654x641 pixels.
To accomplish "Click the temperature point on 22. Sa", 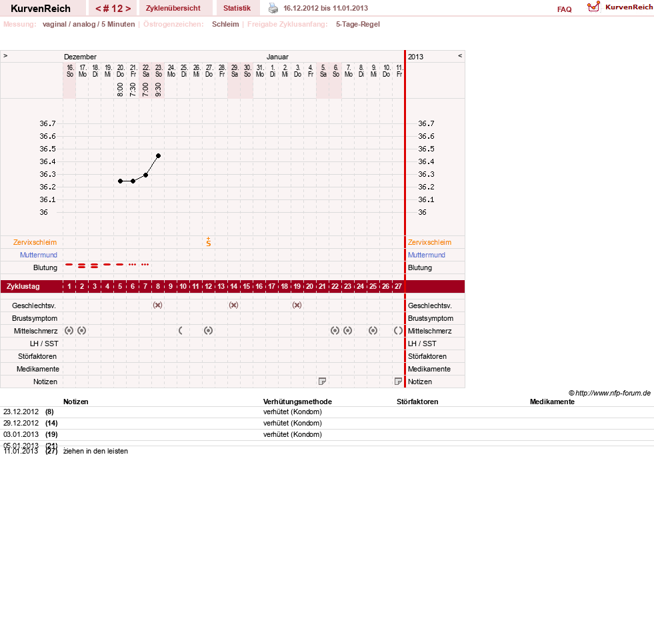I will pyautogui.click(x=145, y=175).
